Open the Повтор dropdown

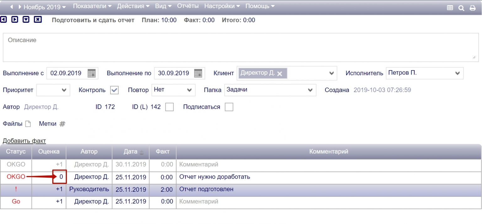[173, 90]
